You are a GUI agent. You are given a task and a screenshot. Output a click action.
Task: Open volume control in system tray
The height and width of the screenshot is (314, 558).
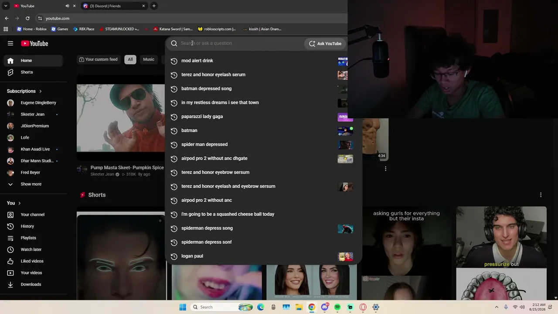522,307
